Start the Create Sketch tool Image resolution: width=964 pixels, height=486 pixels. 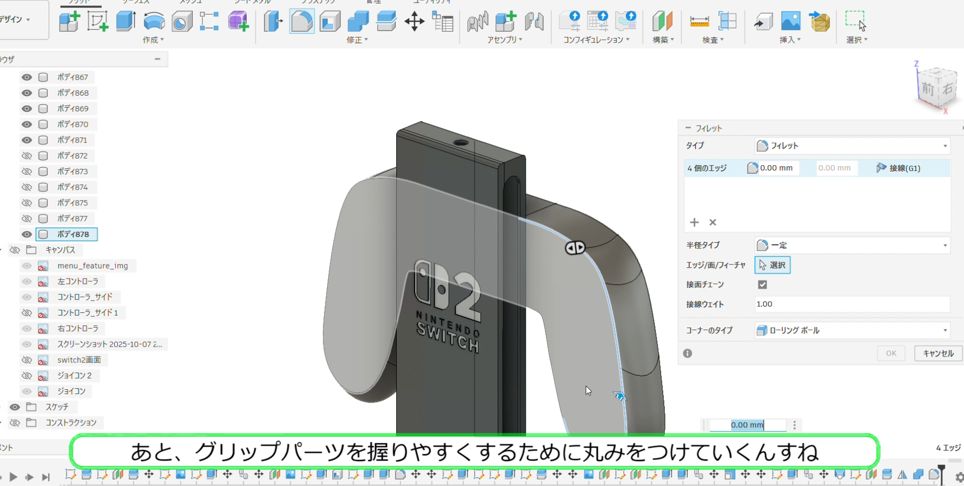point(98,21)
